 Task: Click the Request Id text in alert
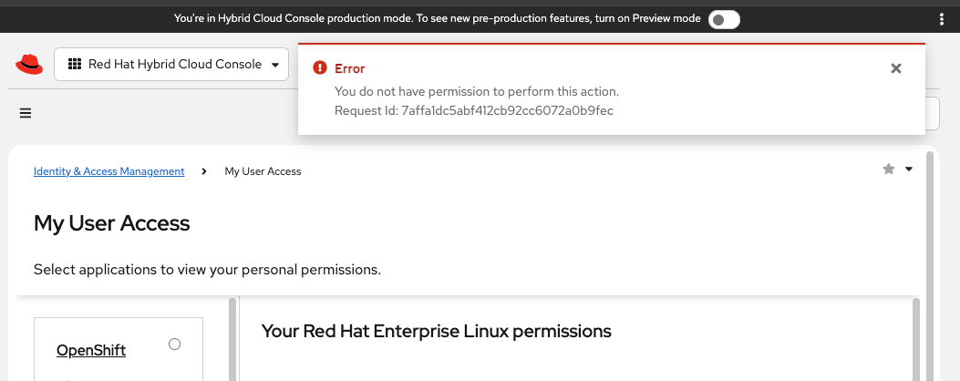click(x=473, y=111)
